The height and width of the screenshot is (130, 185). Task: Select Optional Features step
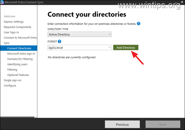18,75
